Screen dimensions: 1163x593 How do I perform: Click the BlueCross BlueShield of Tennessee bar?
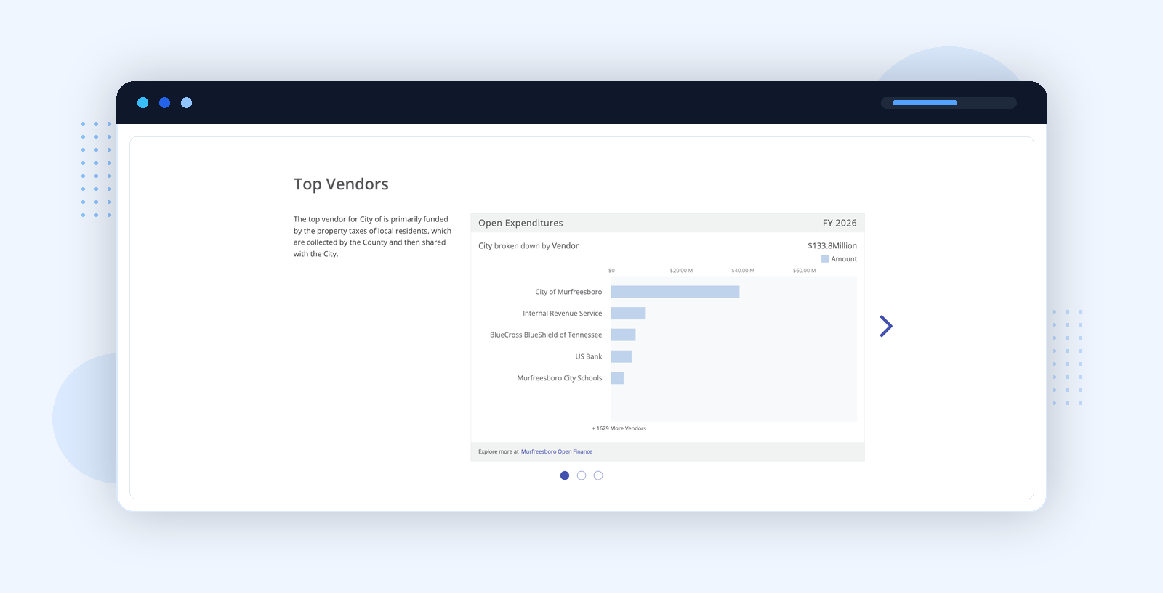click(624, 335)
